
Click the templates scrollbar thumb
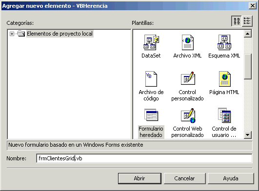click(x=247, y=67)
